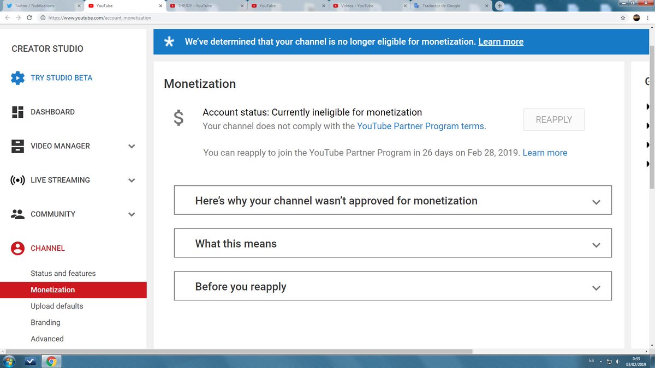This screenshot has height=368, width=655.
Task: Click the network tray icon
Action: tap(610, 361)
